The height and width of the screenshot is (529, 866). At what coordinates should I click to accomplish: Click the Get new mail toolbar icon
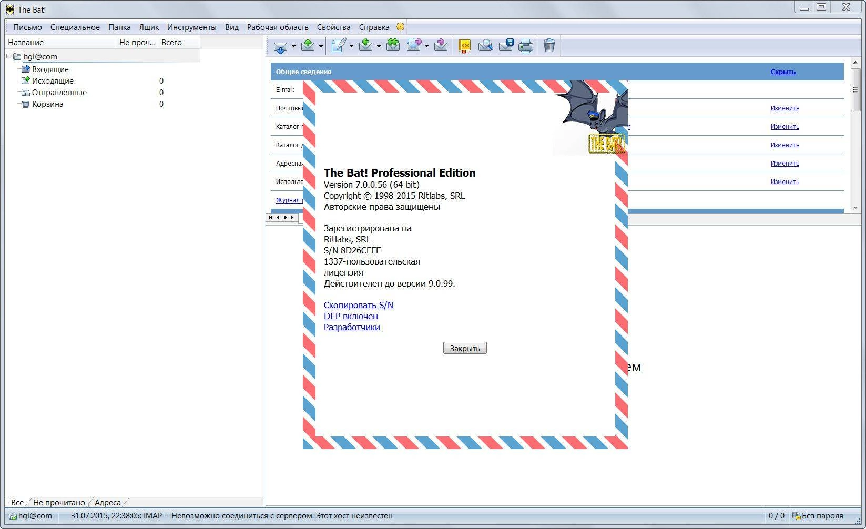[280, 46]
